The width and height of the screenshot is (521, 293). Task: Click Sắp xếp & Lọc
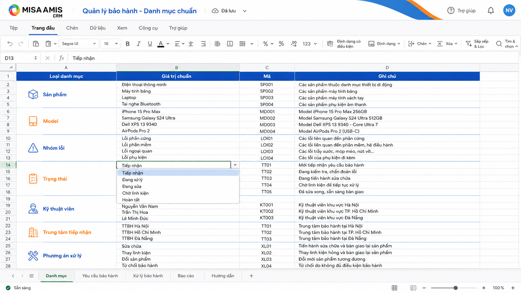(x=477, y=44)
